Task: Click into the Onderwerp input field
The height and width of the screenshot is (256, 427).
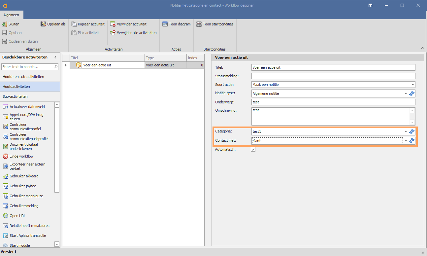Action: tap(333, 102)
